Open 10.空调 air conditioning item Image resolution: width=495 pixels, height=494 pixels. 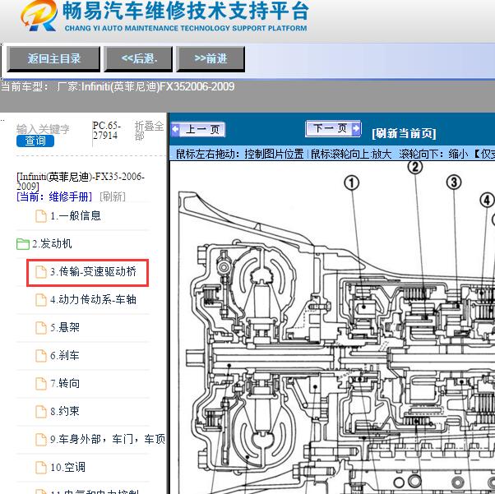point(67,467)
